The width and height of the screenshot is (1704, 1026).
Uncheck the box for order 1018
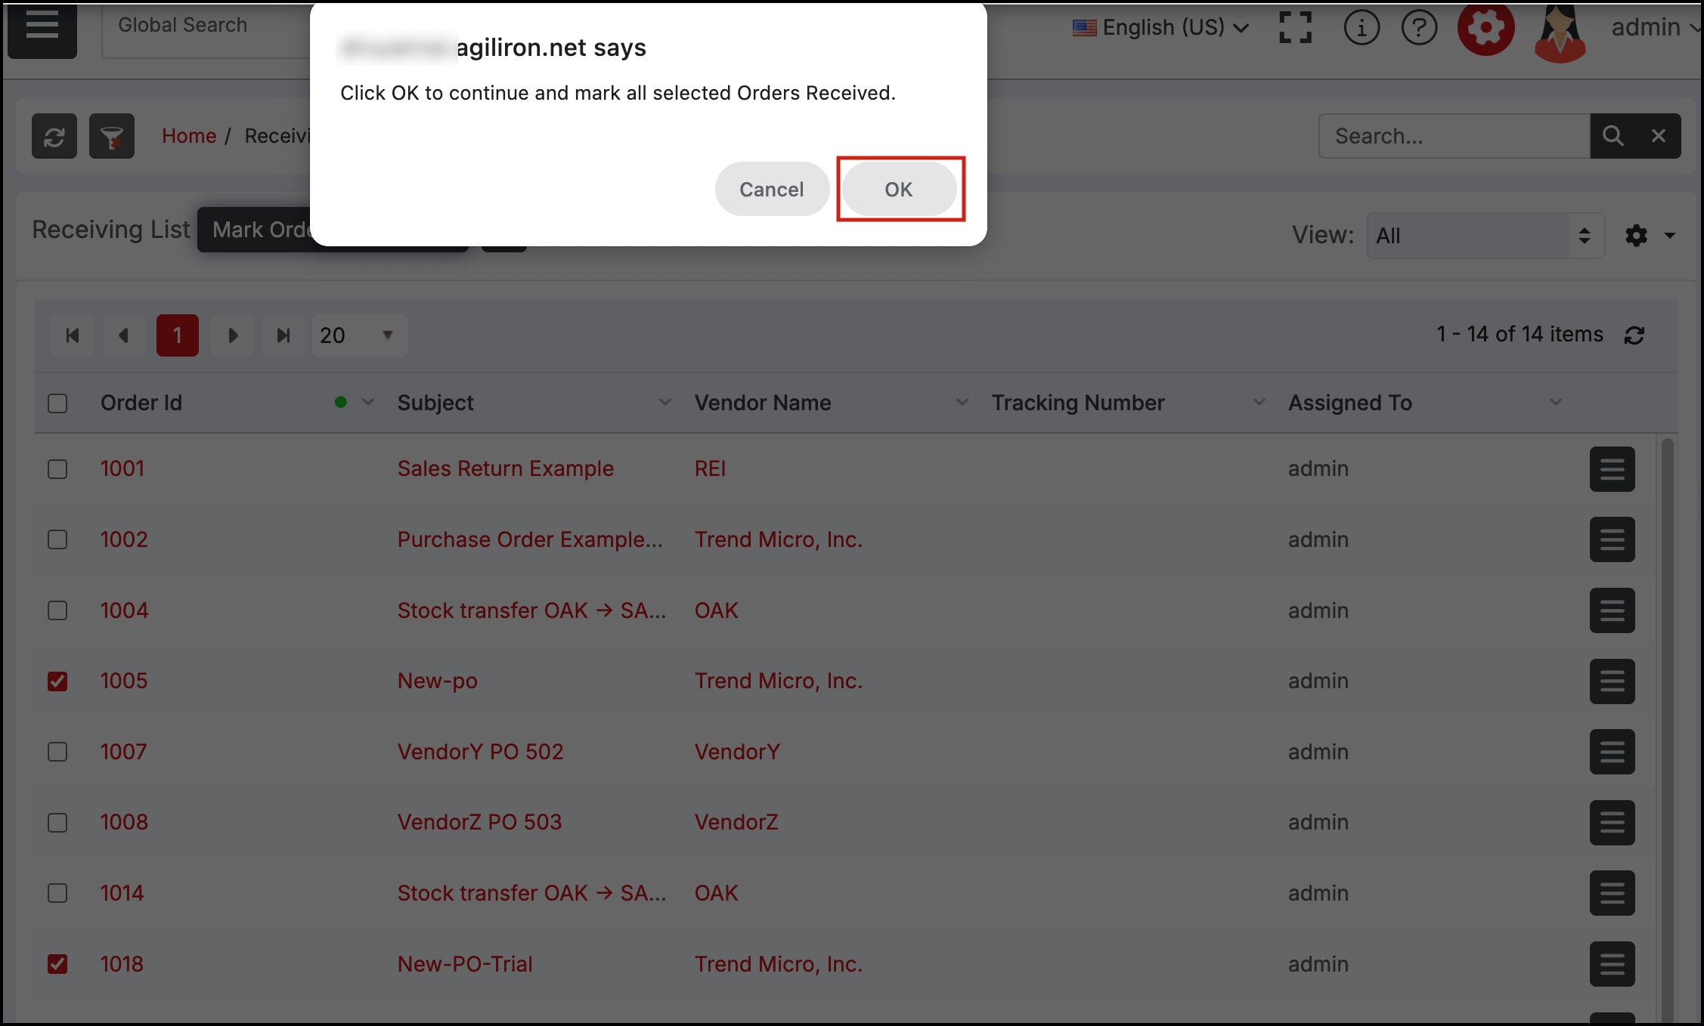(x=57, y=964)
